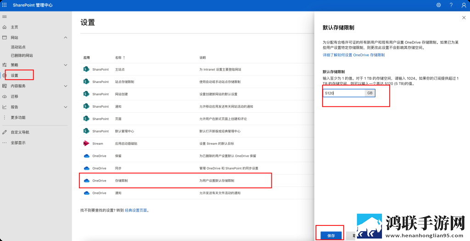Screen dimensions: 470x241
Task: Click the 网站 sites icon
Action: (x=5, y=38)
